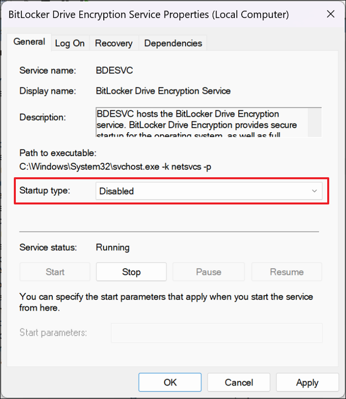View the Dependencies tab
This screenshot has height=399, width=346.
pos(173,43)
